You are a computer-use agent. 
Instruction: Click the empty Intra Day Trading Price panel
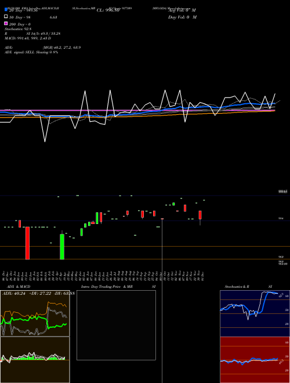coord(116,325)
